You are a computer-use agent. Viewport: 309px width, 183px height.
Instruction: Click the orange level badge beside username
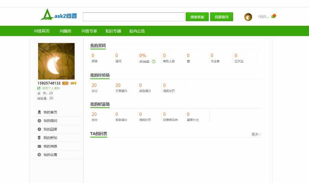click(x=65, y=83)
